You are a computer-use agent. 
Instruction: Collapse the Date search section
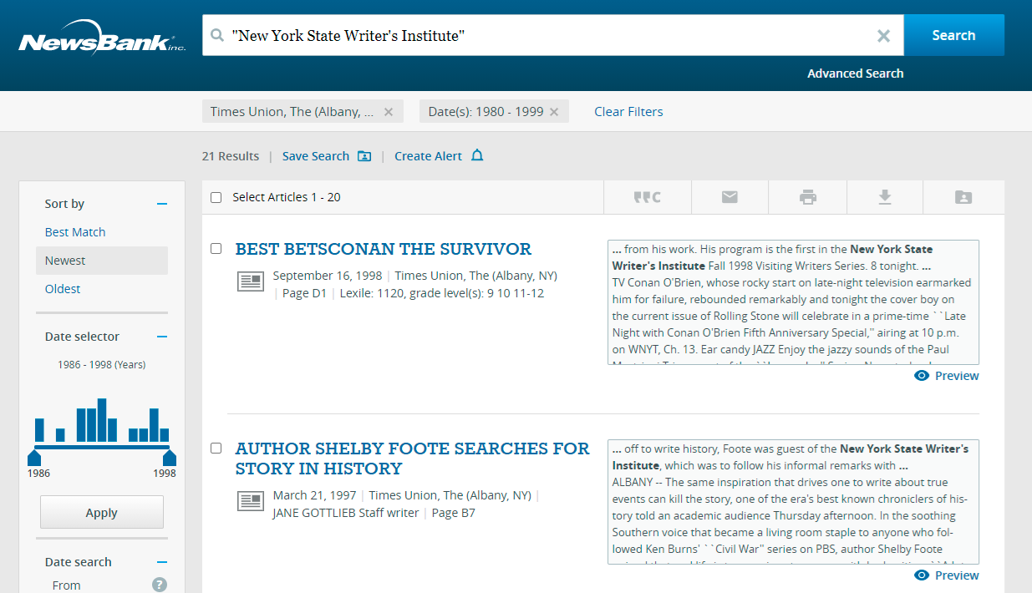click(x=162, y=562)
